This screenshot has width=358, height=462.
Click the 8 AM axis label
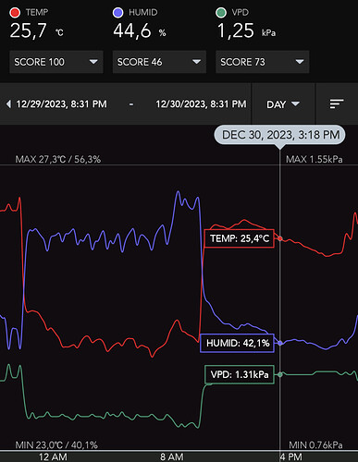[172, 457]
